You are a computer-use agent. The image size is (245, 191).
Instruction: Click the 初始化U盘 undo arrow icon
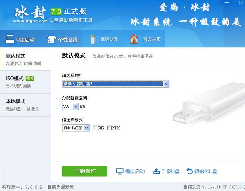[189, 171]
